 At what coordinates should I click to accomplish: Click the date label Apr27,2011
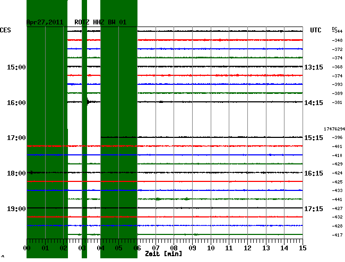click(45, 22)
